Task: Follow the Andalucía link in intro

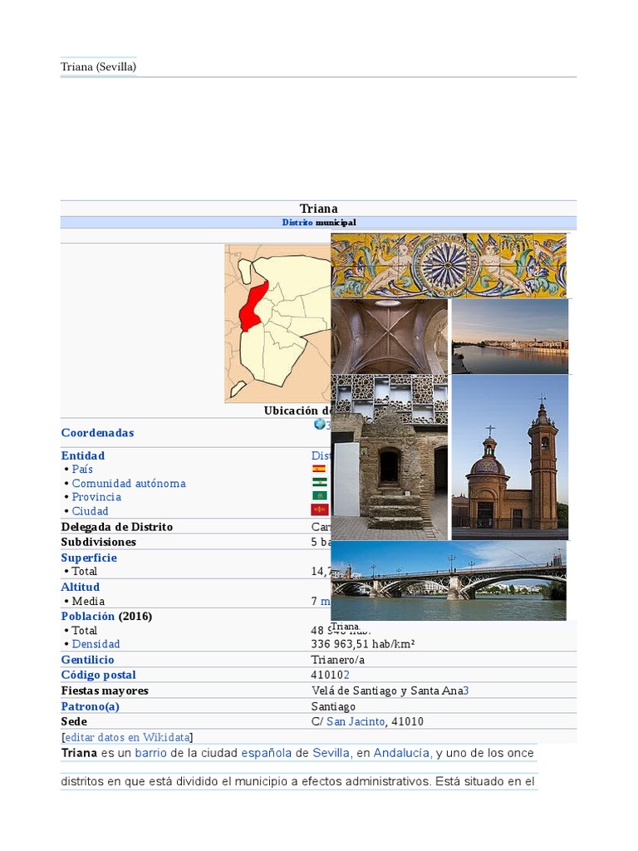Action: pyautogui.click(x=401, y=753)
